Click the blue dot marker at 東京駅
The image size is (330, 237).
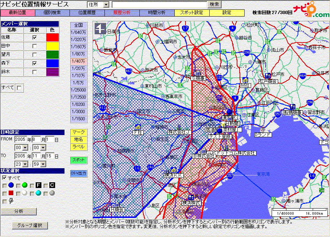(x=229, y=112)
